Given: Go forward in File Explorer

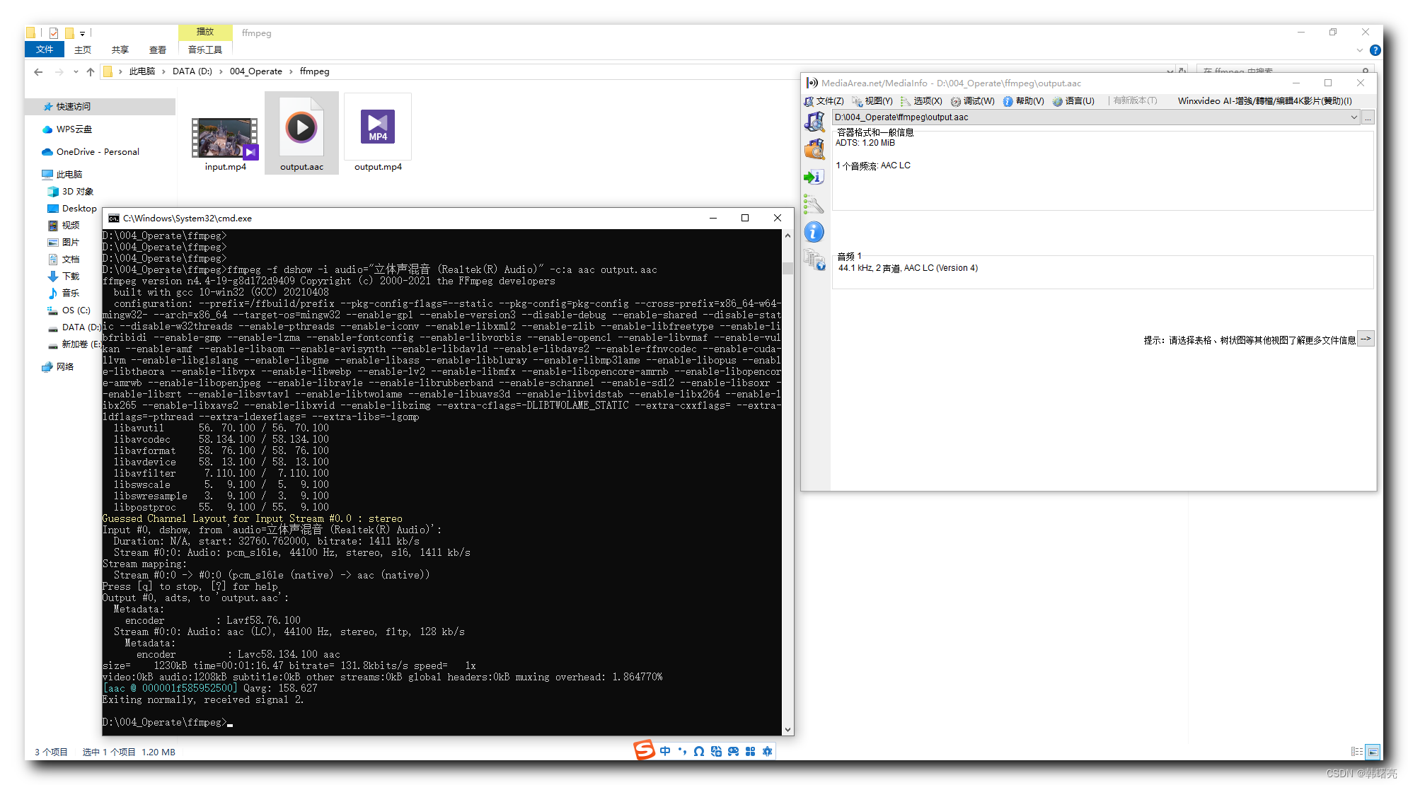Looking at the screenshot, I should pos(59,71).
